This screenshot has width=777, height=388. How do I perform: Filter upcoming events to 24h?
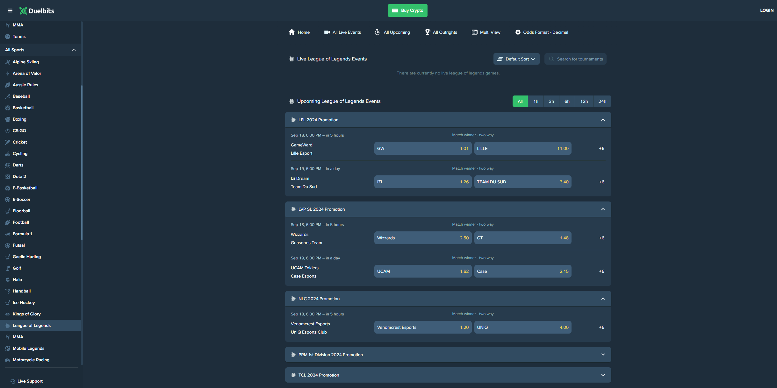(x=602, y=101)
